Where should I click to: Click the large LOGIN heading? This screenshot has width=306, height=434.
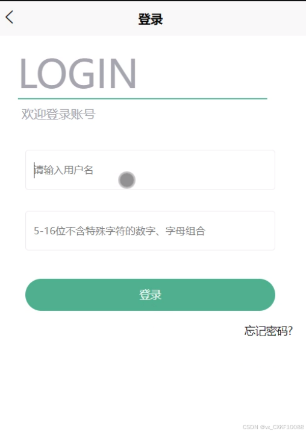(78, 74)
